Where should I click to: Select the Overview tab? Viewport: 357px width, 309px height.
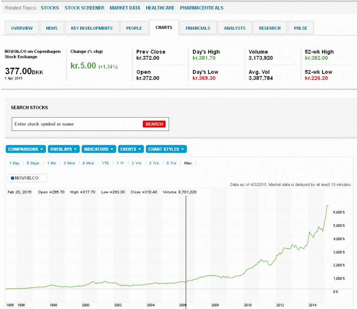pos(22,28)
